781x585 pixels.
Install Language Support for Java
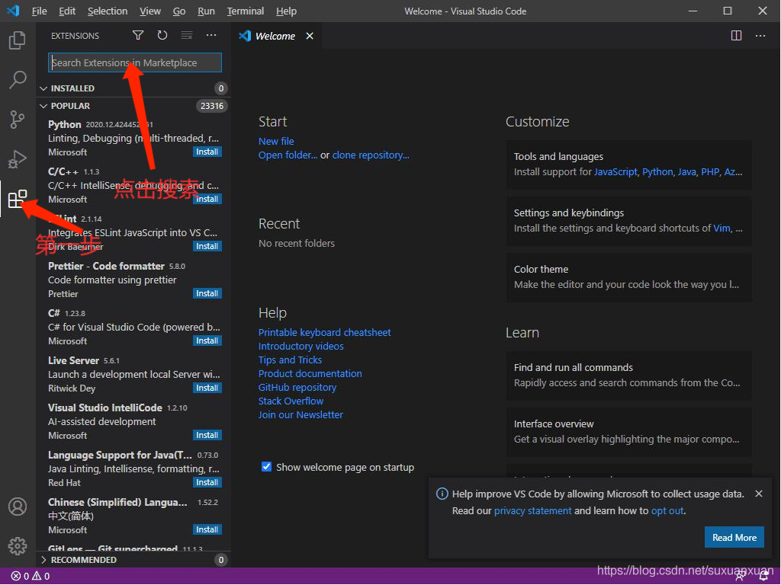(207, 482)
